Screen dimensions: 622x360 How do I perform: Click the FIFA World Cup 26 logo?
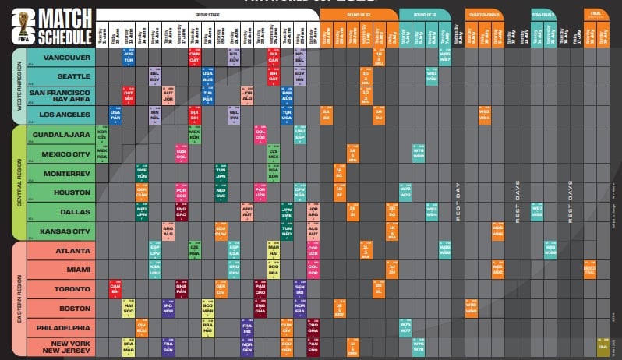(x=23, y=26)
